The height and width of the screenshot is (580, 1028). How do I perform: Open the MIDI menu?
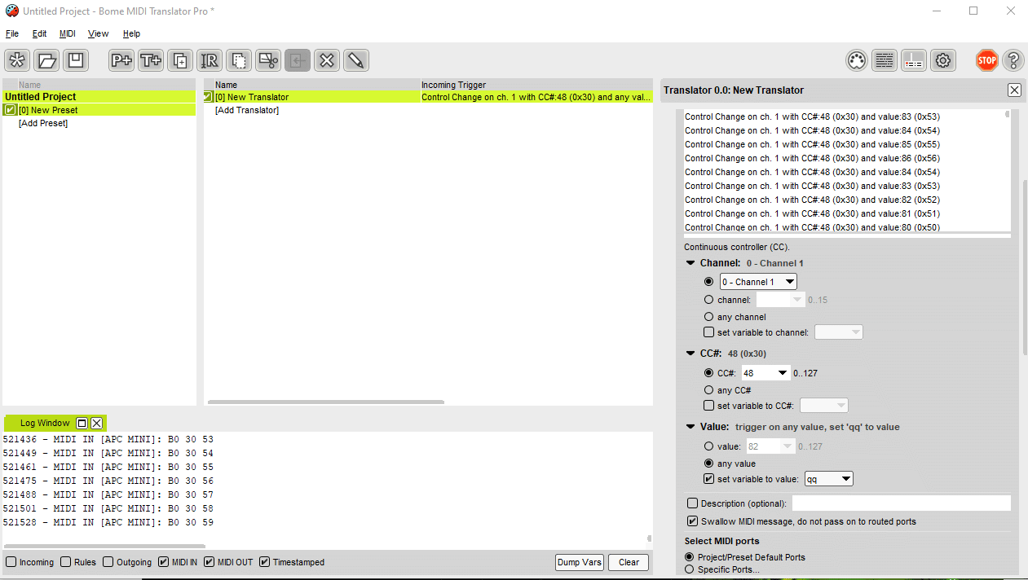click(x=67, y=33)
